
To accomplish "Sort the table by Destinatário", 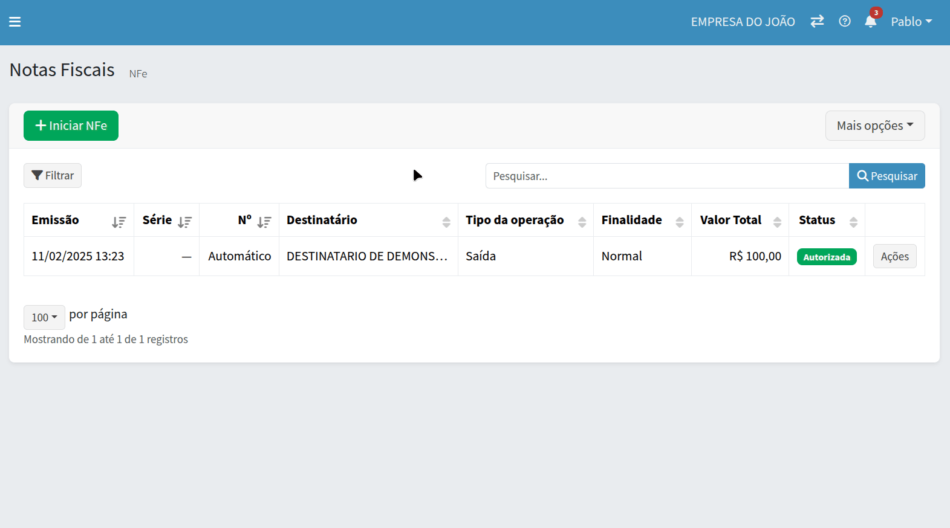I will (446, 222).
